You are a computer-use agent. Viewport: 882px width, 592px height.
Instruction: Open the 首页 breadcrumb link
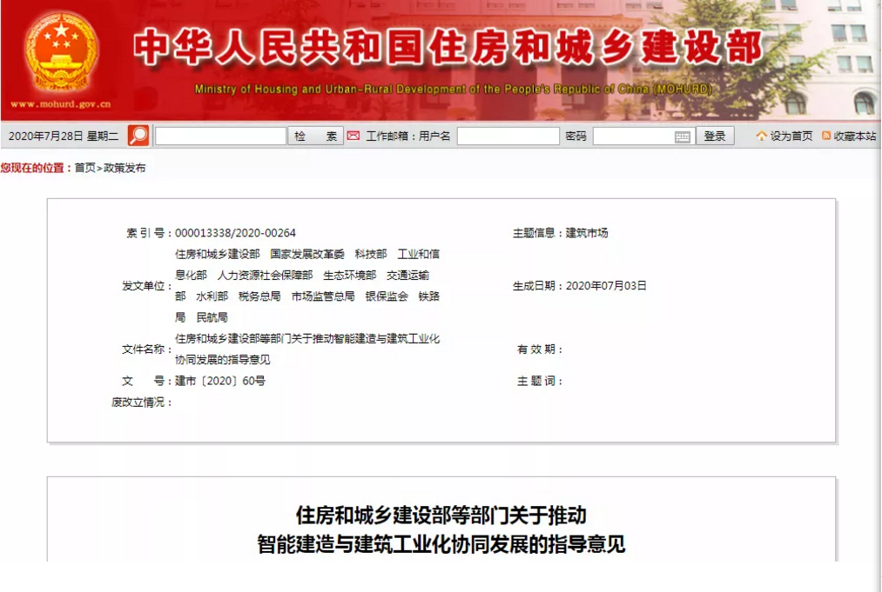point(84,168)
